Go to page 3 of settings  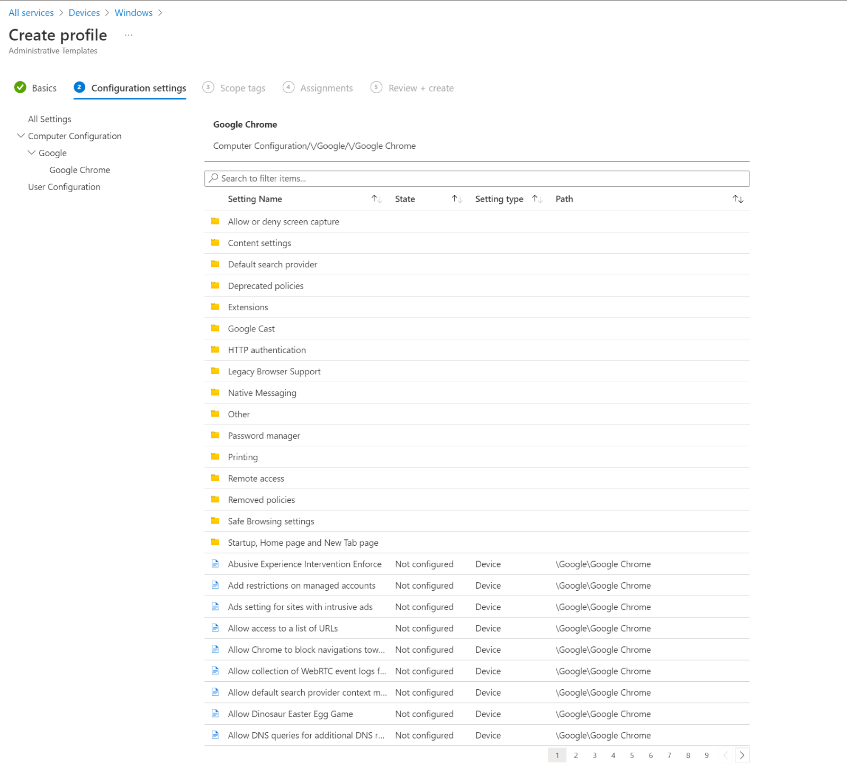coord(594,755)
